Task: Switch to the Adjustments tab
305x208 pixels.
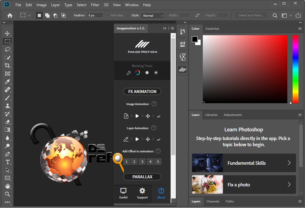Action: tap(233, 115)
